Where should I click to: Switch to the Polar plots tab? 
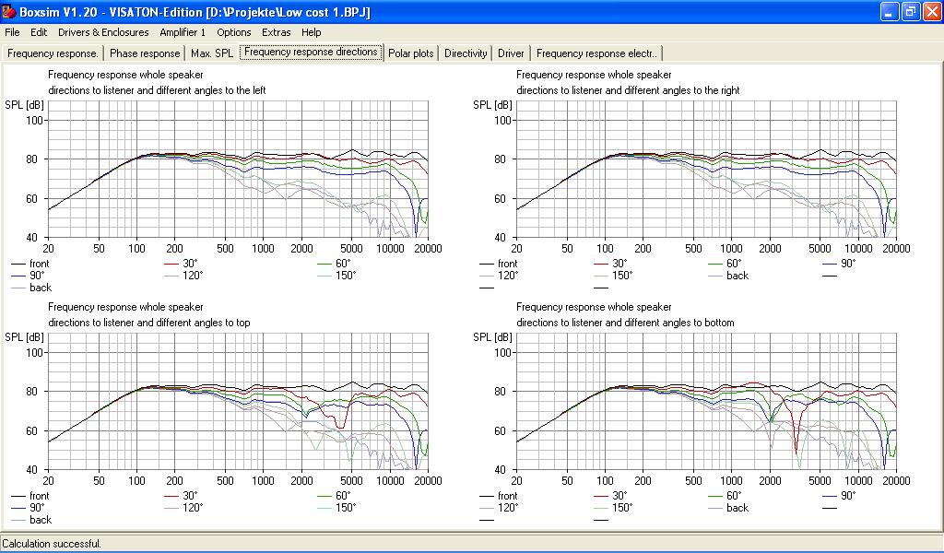[x=411, y=53]
